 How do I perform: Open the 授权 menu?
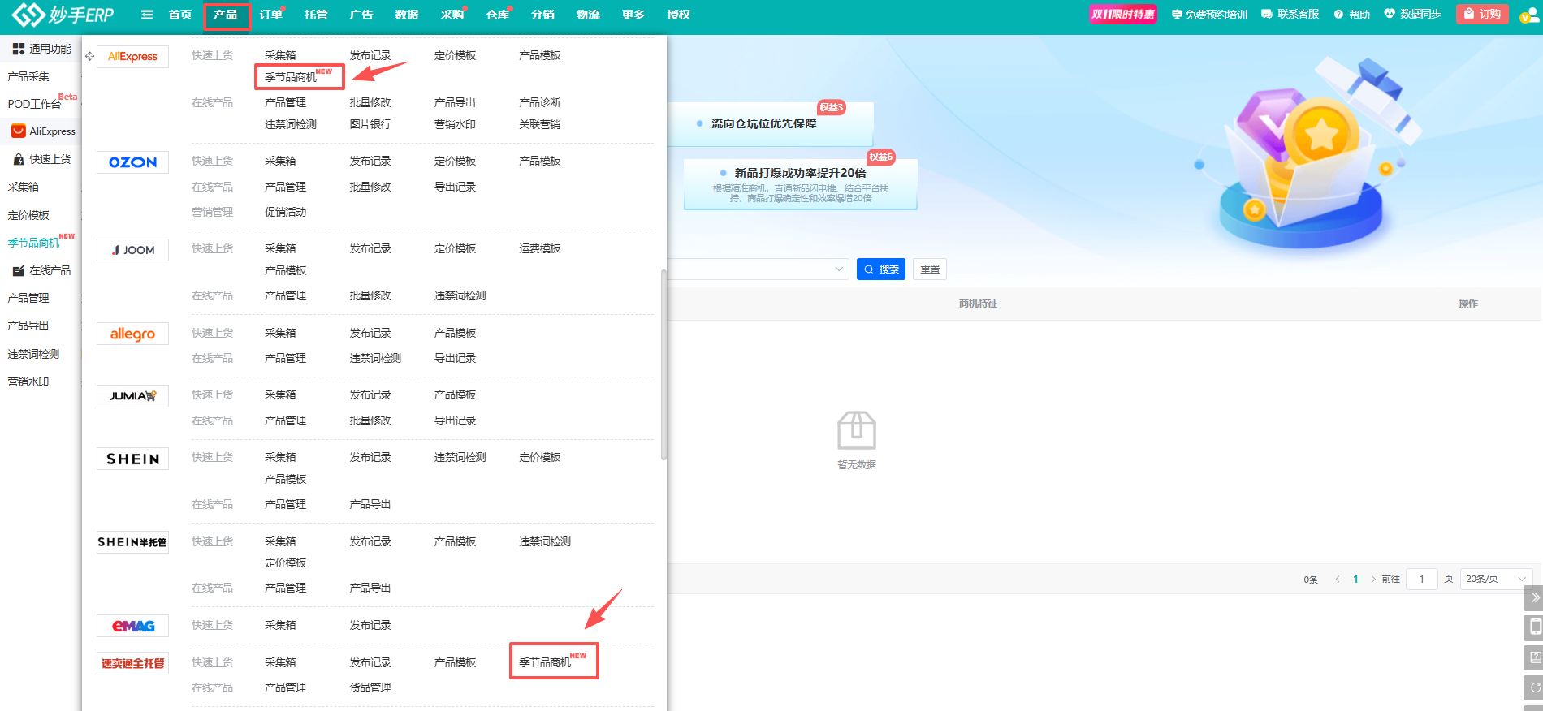[678, 15]
